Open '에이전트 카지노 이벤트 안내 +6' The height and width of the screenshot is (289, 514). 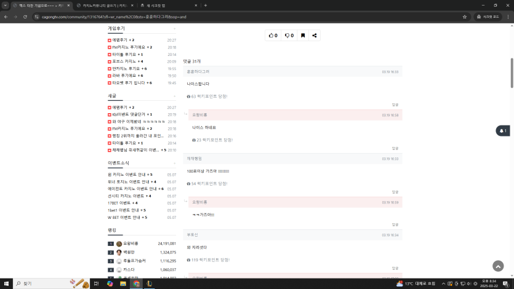tap(135, 189)
